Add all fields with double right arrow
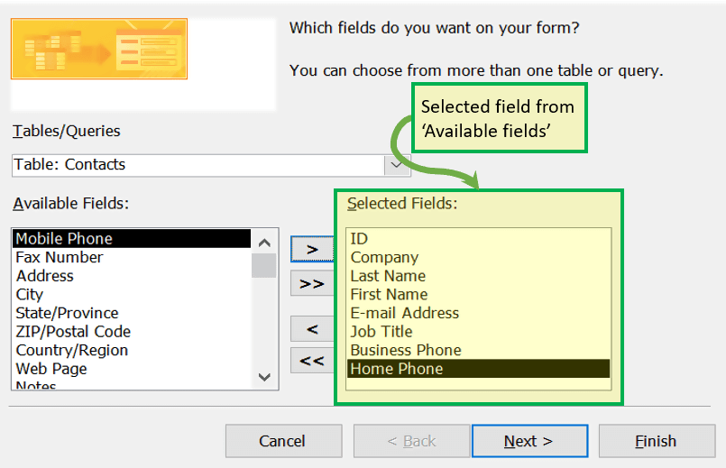 (x=312, y=283)
